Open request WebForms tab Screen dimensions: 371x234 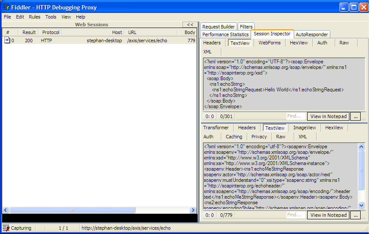pos(270,43)
